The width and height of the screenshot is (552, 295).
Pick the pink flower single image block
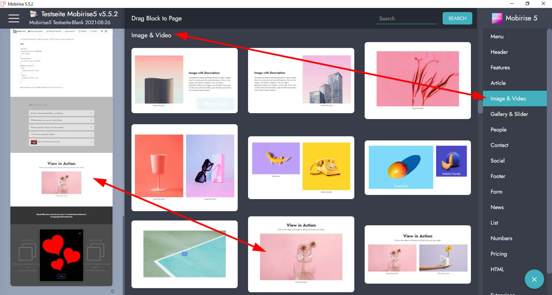pos(418,80)
